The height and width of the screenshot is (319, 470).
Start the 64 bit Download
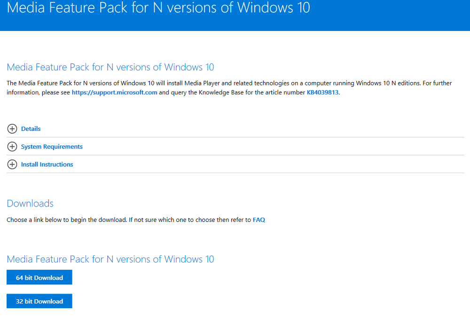pos(39,277)
